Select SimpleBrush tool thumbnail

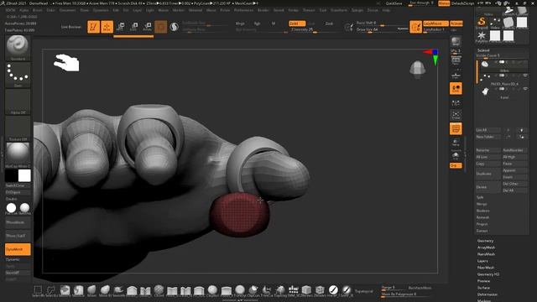482,23
